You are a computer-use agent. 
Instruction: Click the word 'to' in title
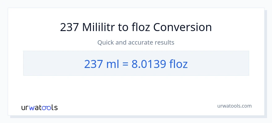point(123,27)
